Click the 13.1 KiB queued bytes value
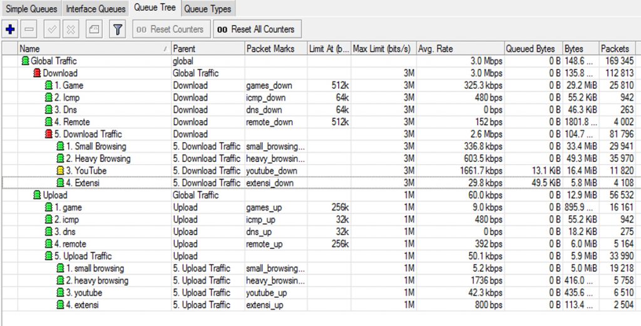Image resolution: width=641 pixels, height=326 pixels. coord(546,171)
